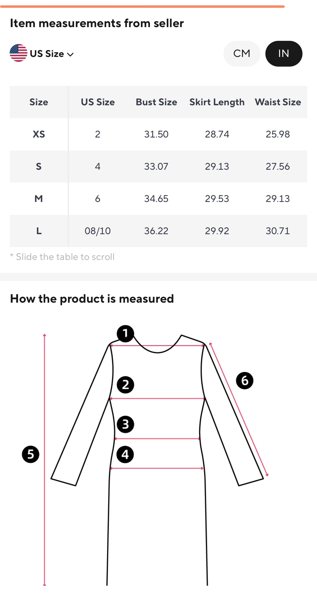Click the Bust Size column header
The width and height of the screenshot is (317, 597).
click(156, 102)
